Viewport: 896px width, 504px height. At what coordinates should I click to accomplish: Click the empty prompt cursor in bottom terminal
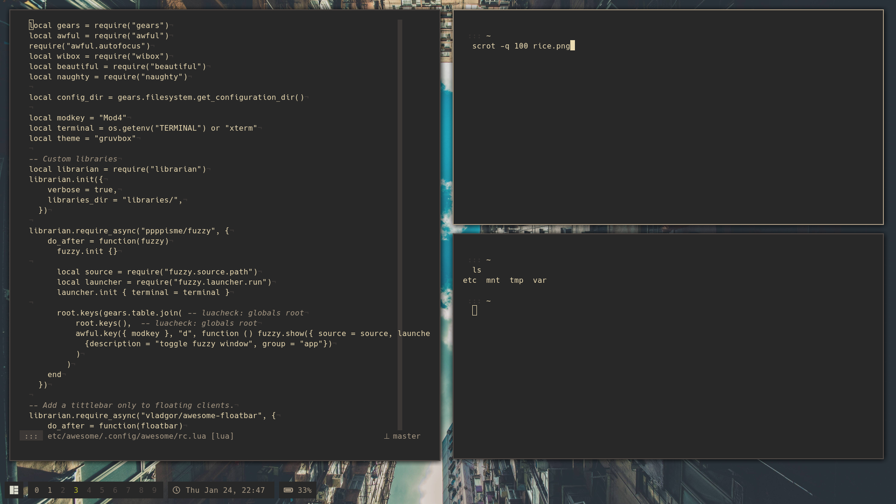[x=475, y=311]
